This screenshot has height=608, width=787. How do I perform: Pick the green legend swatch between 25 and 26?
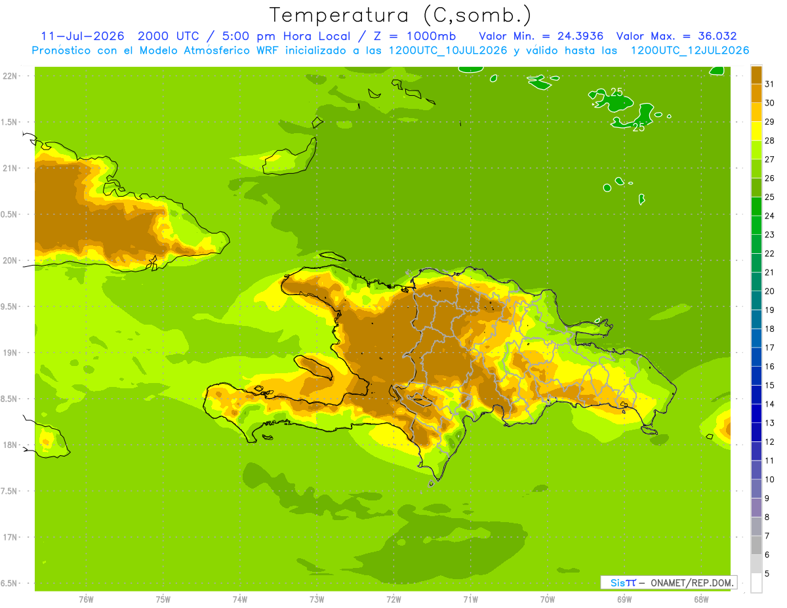coord(756,188)
